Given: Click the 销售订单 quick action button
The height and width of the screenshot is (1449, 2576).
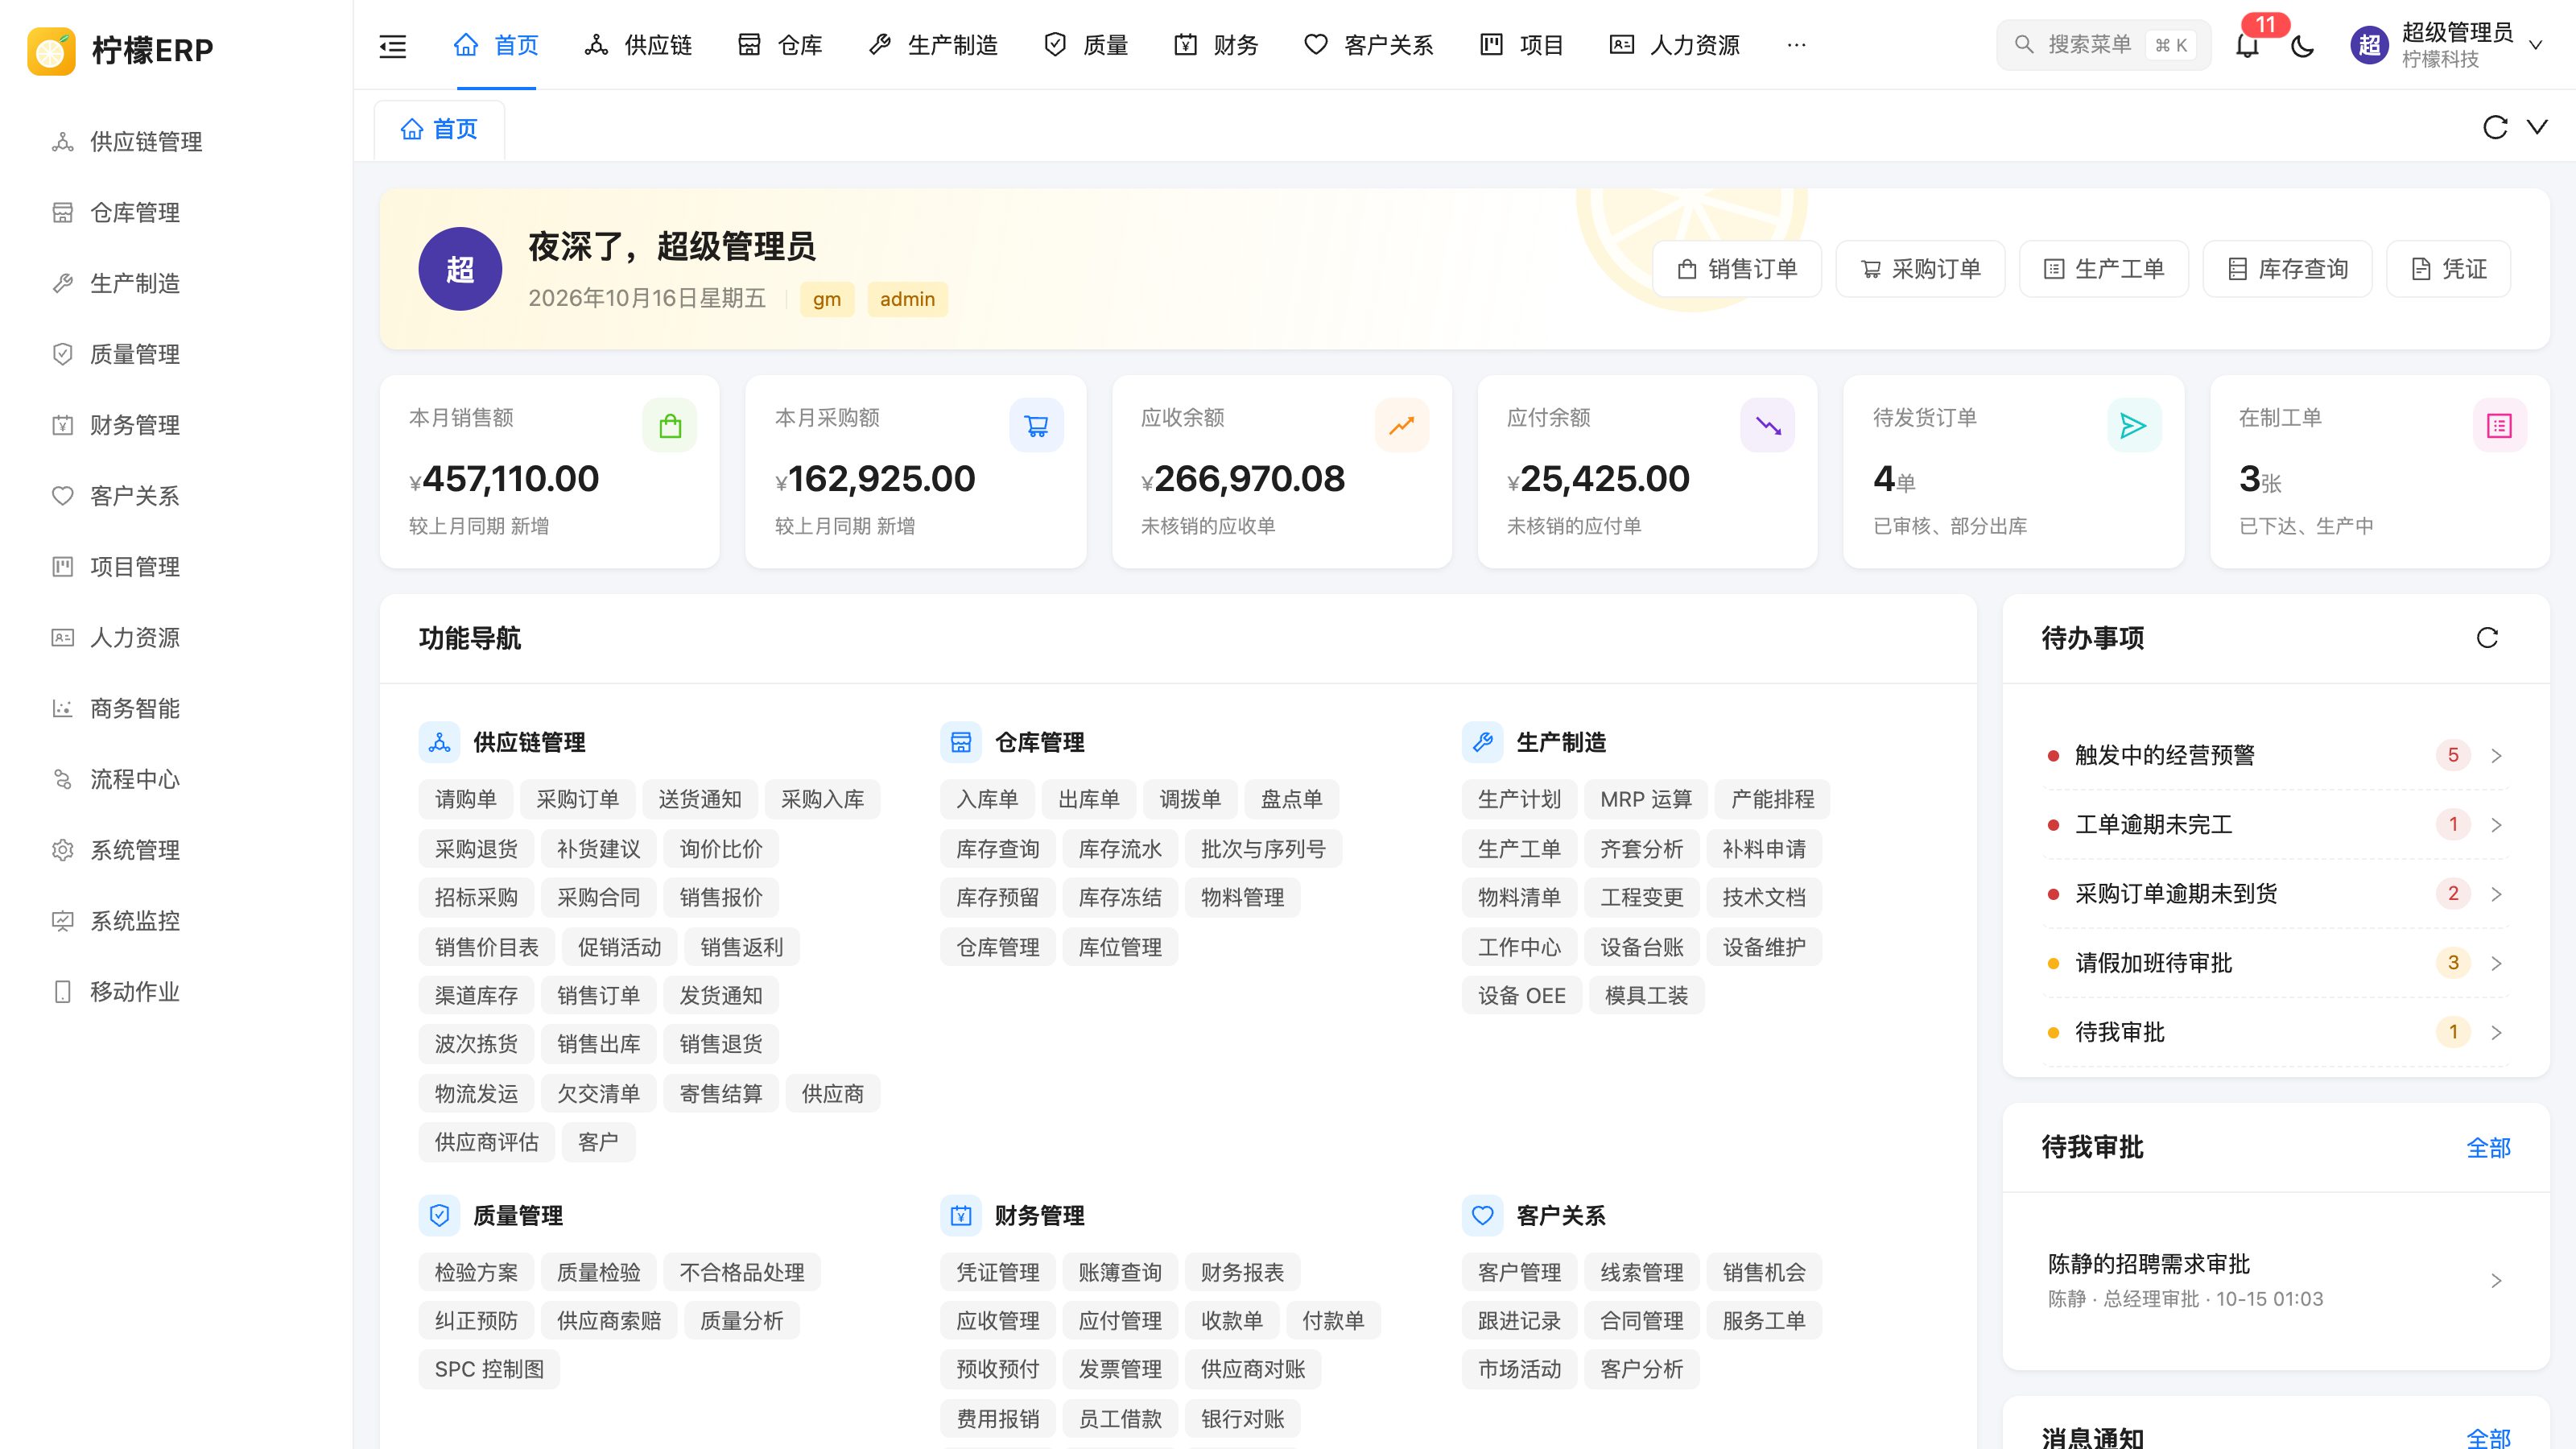Looking at the screenshot, I should [1737, 269].
